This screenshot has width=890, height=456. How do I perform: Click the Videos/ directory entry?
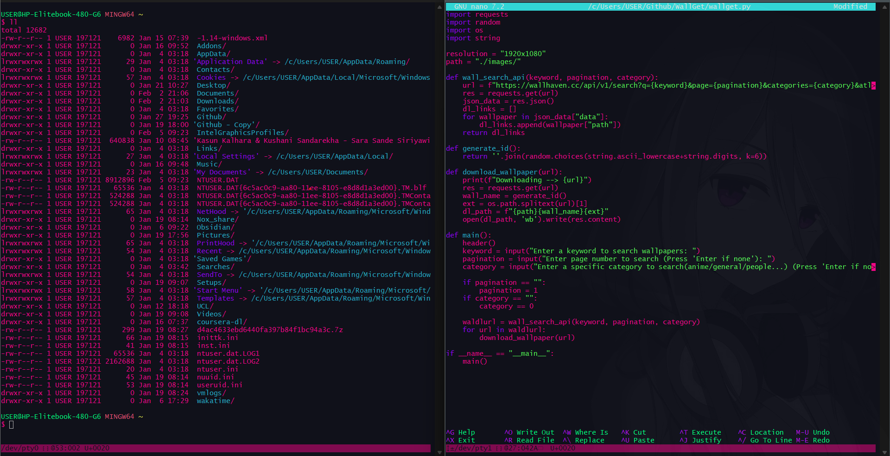pos(211,314)
